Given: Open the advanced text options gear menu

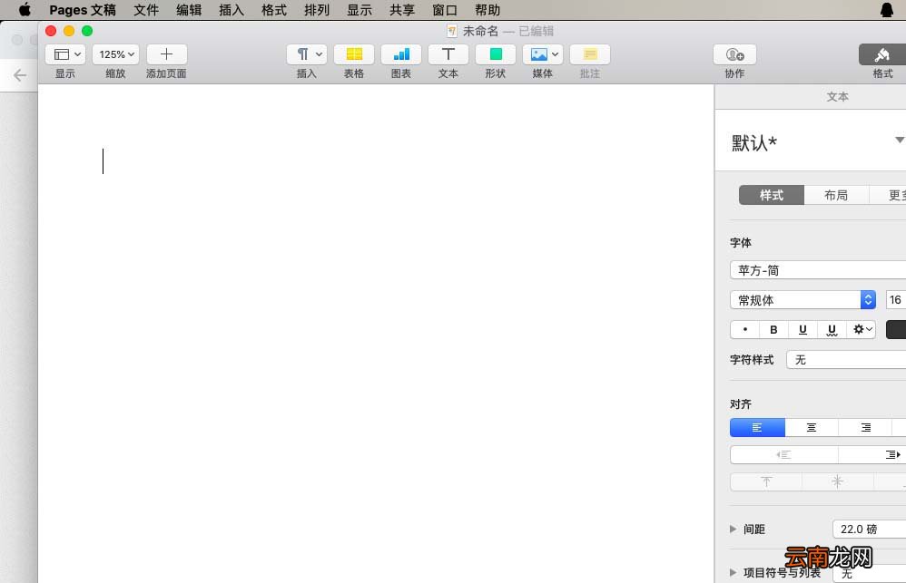Looking at the screenshot, I should pyautogui.click(x=862, y=330).
